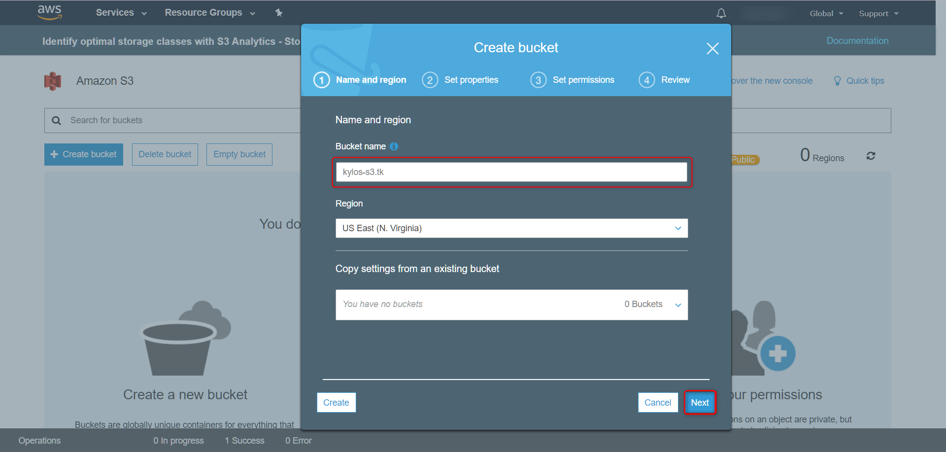Open the Services dropdown menu
The width and height of the screenshot is (946, 452).
pyautogui.click(x=121, y=13)
